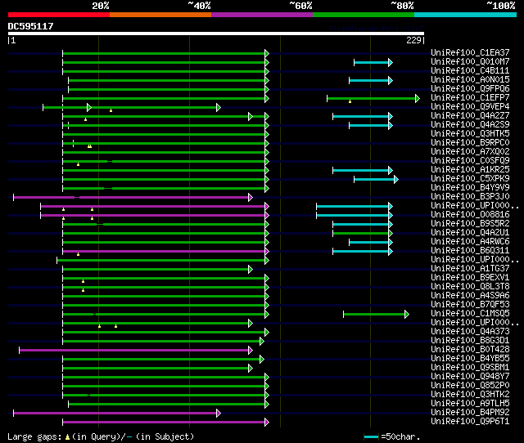Viewport: 524px width, 443px height.
Task: Click the query end position 229
Action: point(413,40)
